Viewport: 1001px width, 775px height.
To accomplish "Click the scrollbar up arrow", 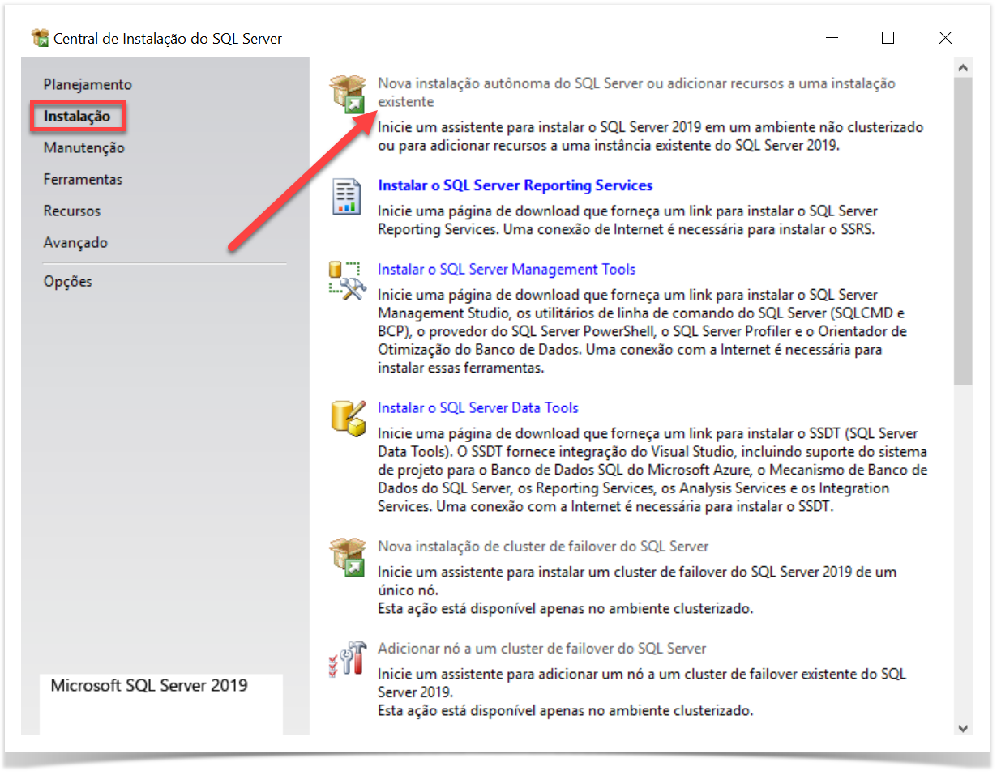I will pos(963,68).
